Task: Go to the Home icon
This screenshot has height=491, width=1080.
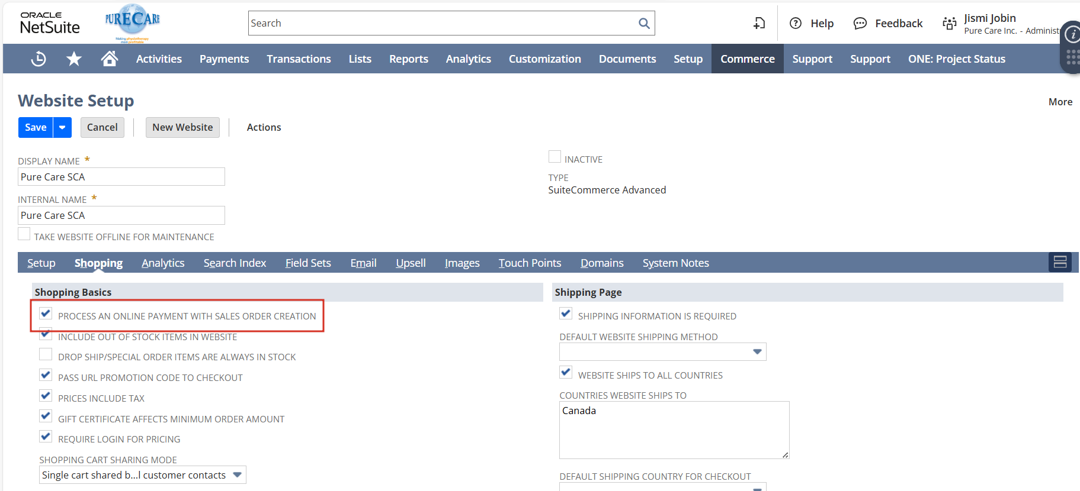Action: coord(109,59)
